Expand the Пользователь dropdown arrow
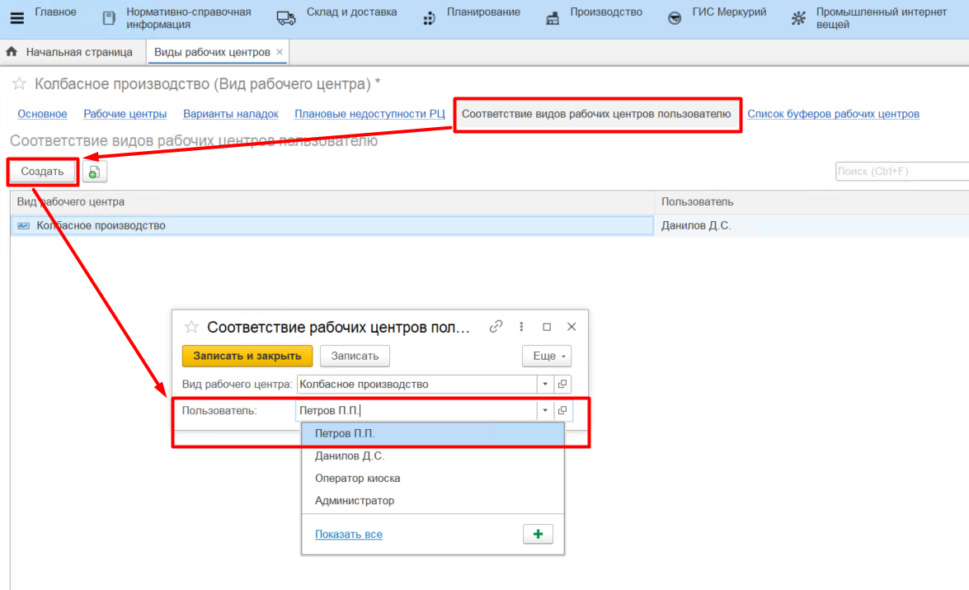Image resolution: width=969 pixels, height=590 pixels. pos(545,411)
